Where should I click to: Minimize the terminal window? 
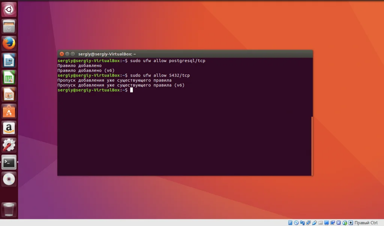[67, 54]
